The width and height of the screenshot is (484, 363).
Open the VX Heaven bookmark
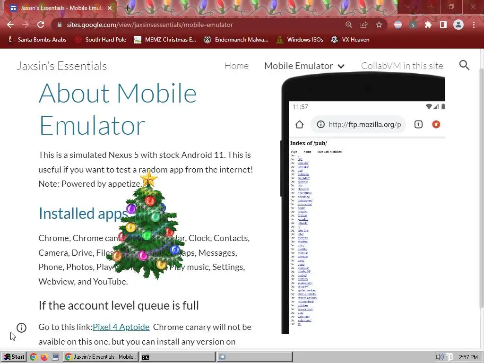pyautogui.click(x=350, y=40)
